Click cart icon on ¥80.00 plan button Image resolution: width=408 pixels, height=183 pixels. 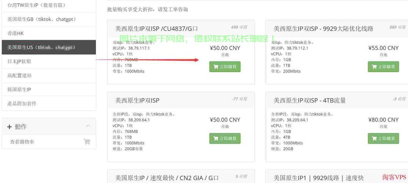pyautogui.click(x=374, y=139)
